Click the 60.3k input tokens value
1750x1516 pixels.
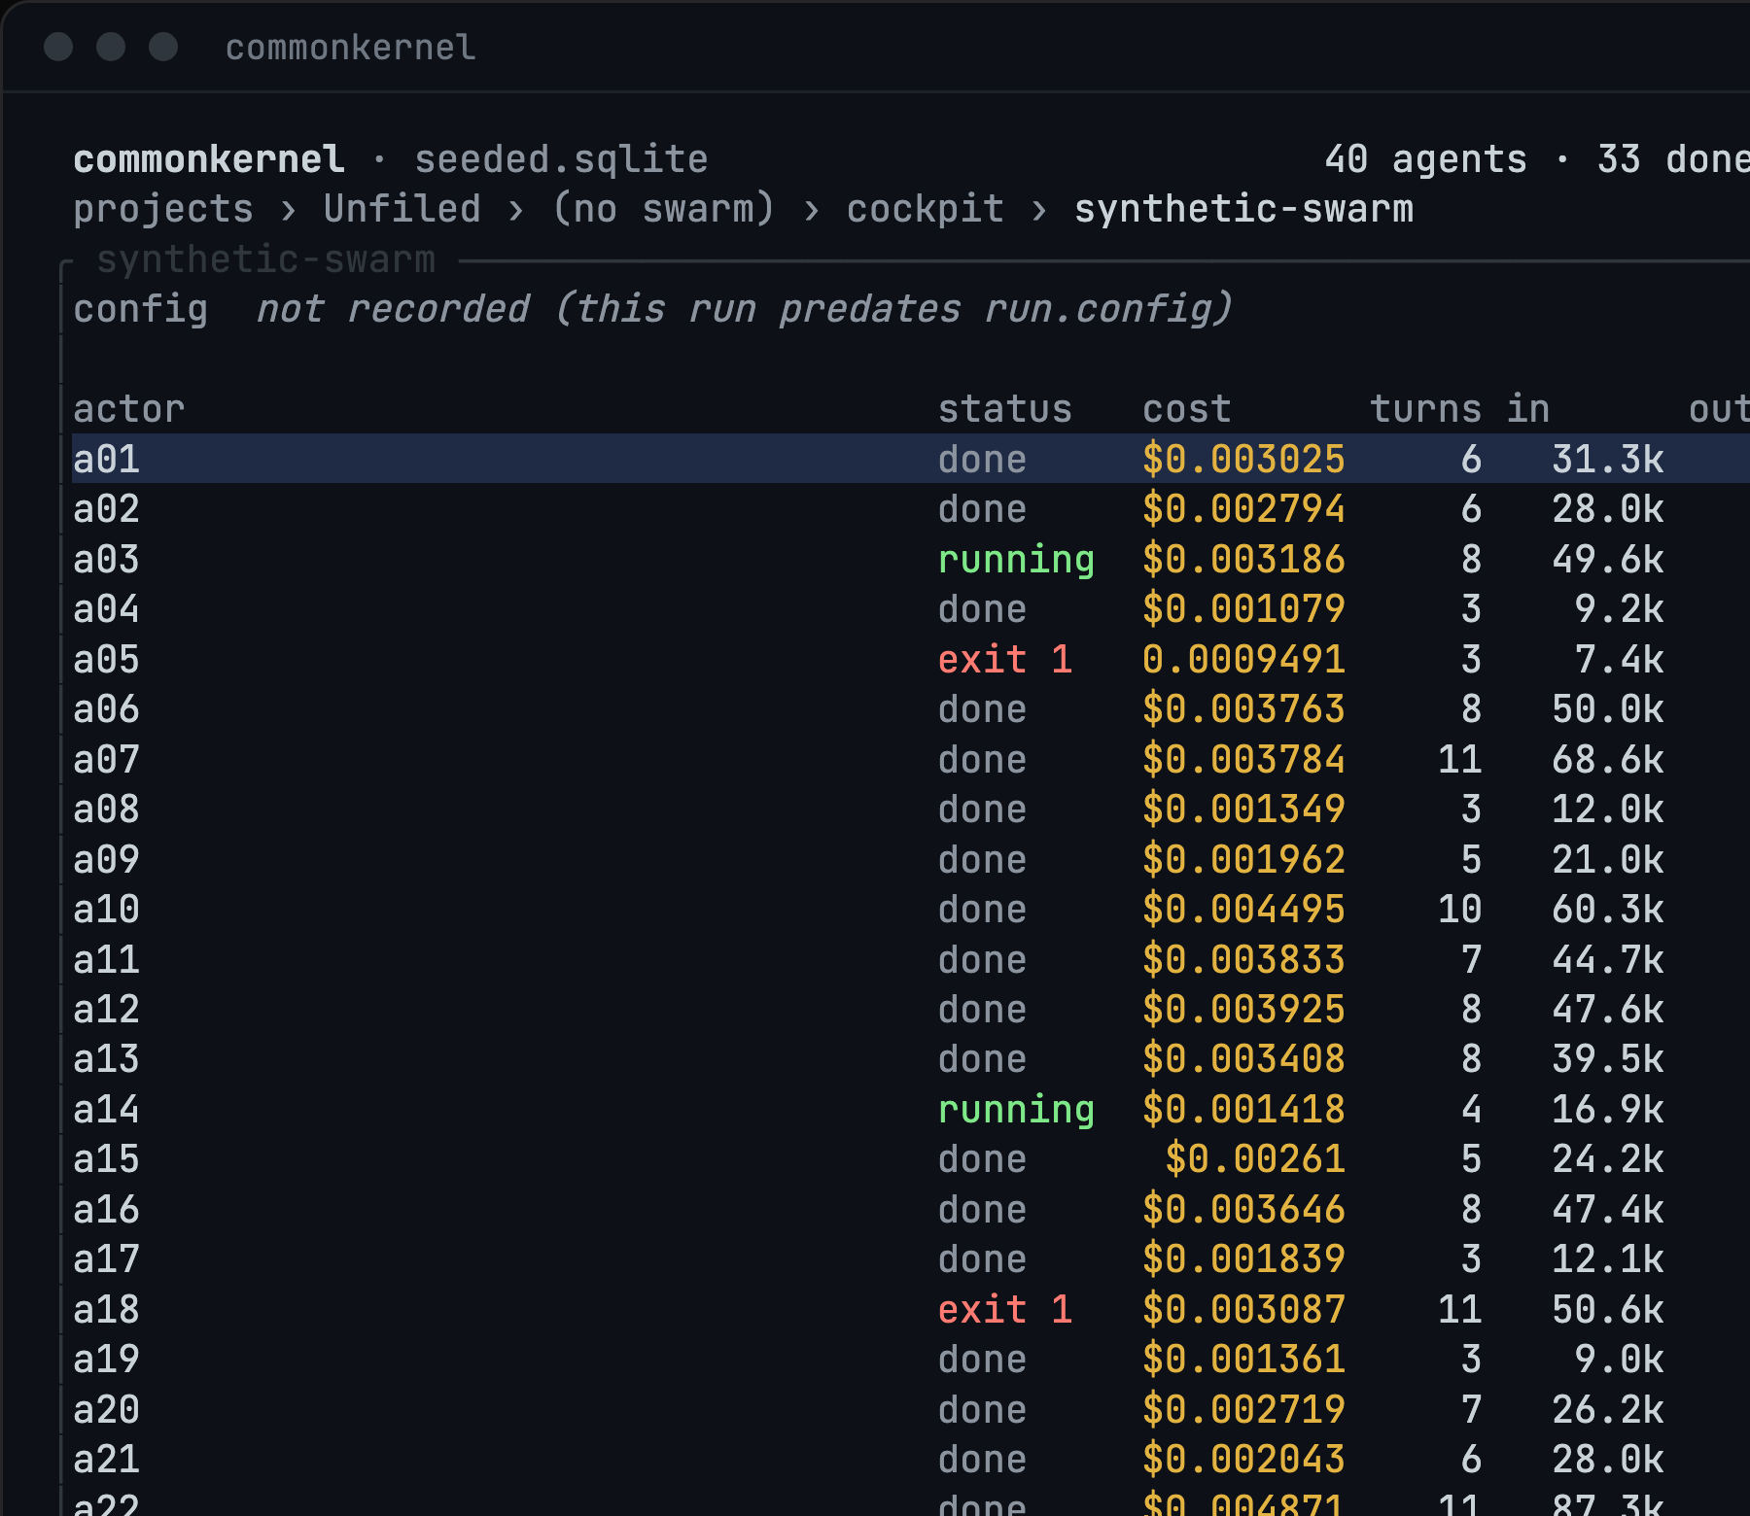[x=1607, y=910]
